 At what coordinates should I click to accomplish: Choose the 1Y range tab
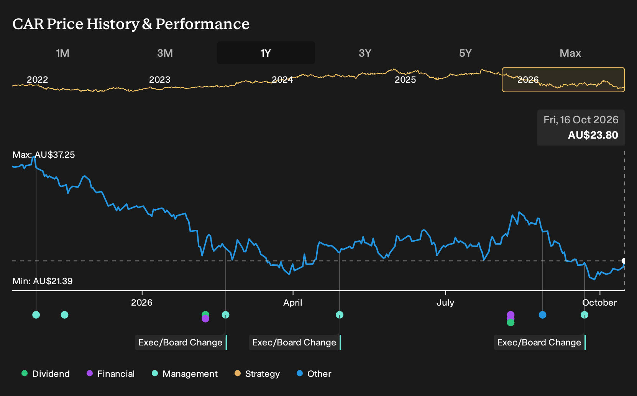click(266, 53)
